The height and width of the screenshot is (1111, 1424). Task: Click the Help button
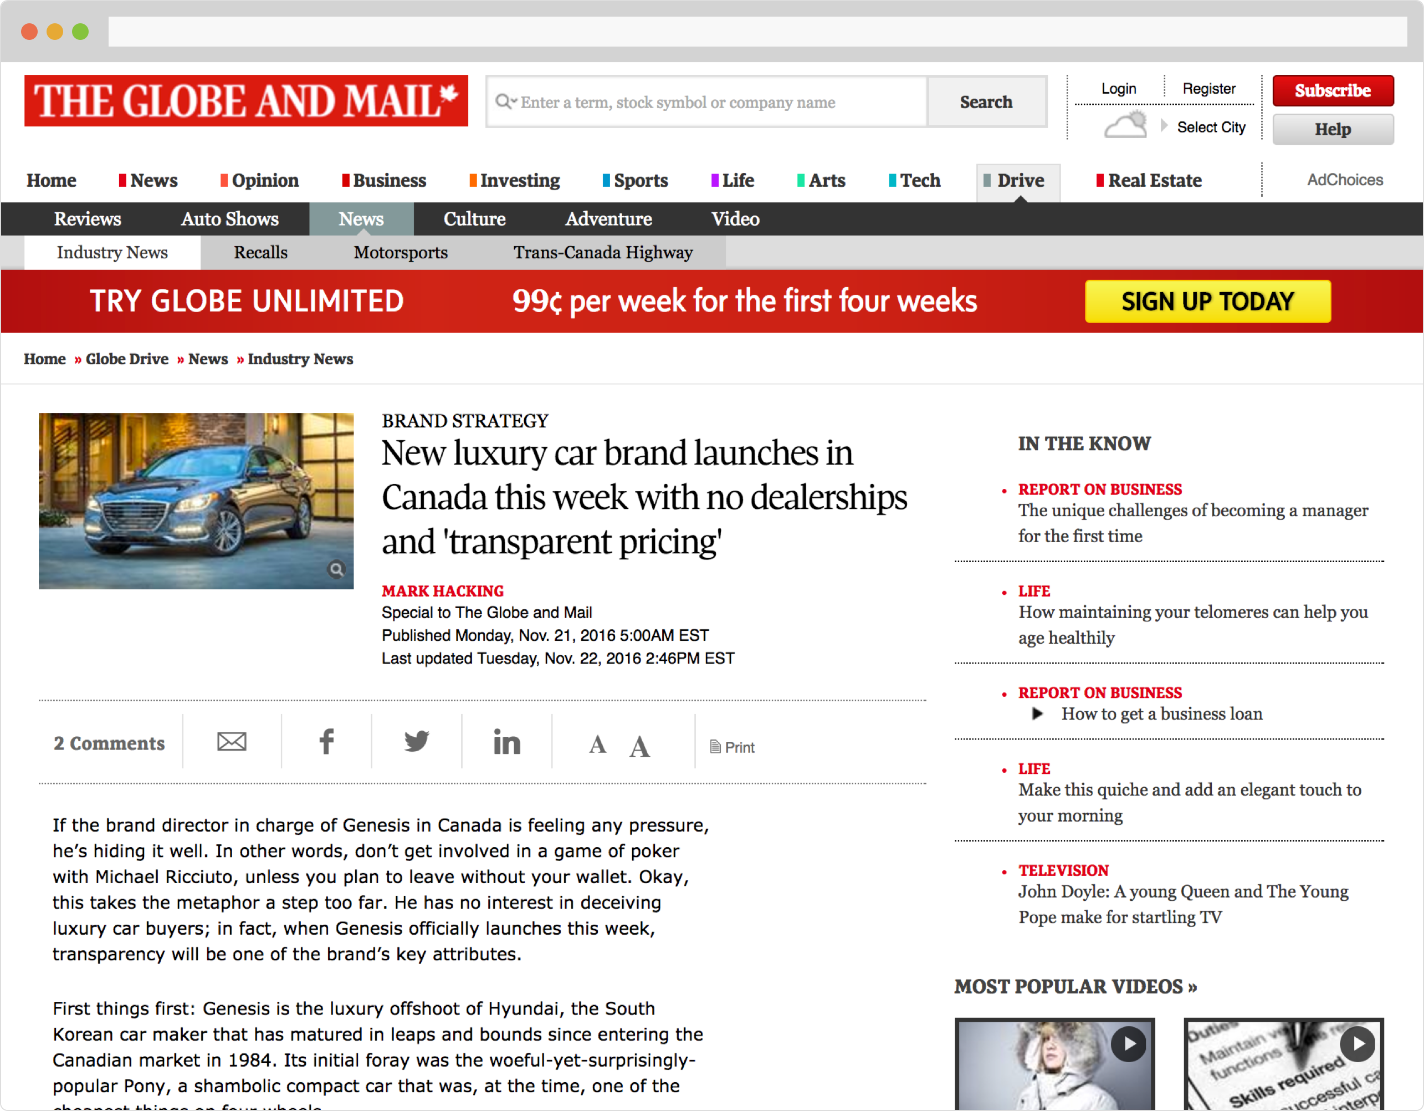pyautogui.click(x=1333, y=129)
